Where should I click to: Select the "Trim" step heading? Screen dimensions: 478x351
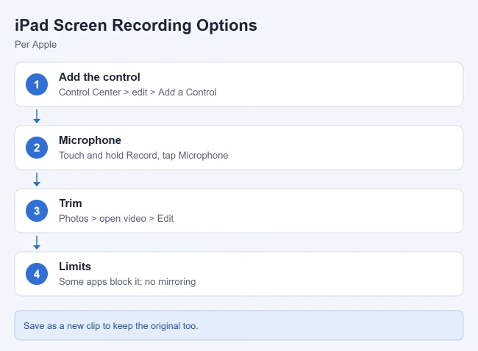coord(71,203)
